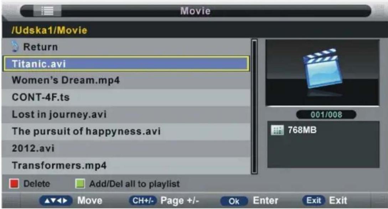Select the Return row
Image resolution: width=388 pixels, height=209 pixels.
coord(126,47)
